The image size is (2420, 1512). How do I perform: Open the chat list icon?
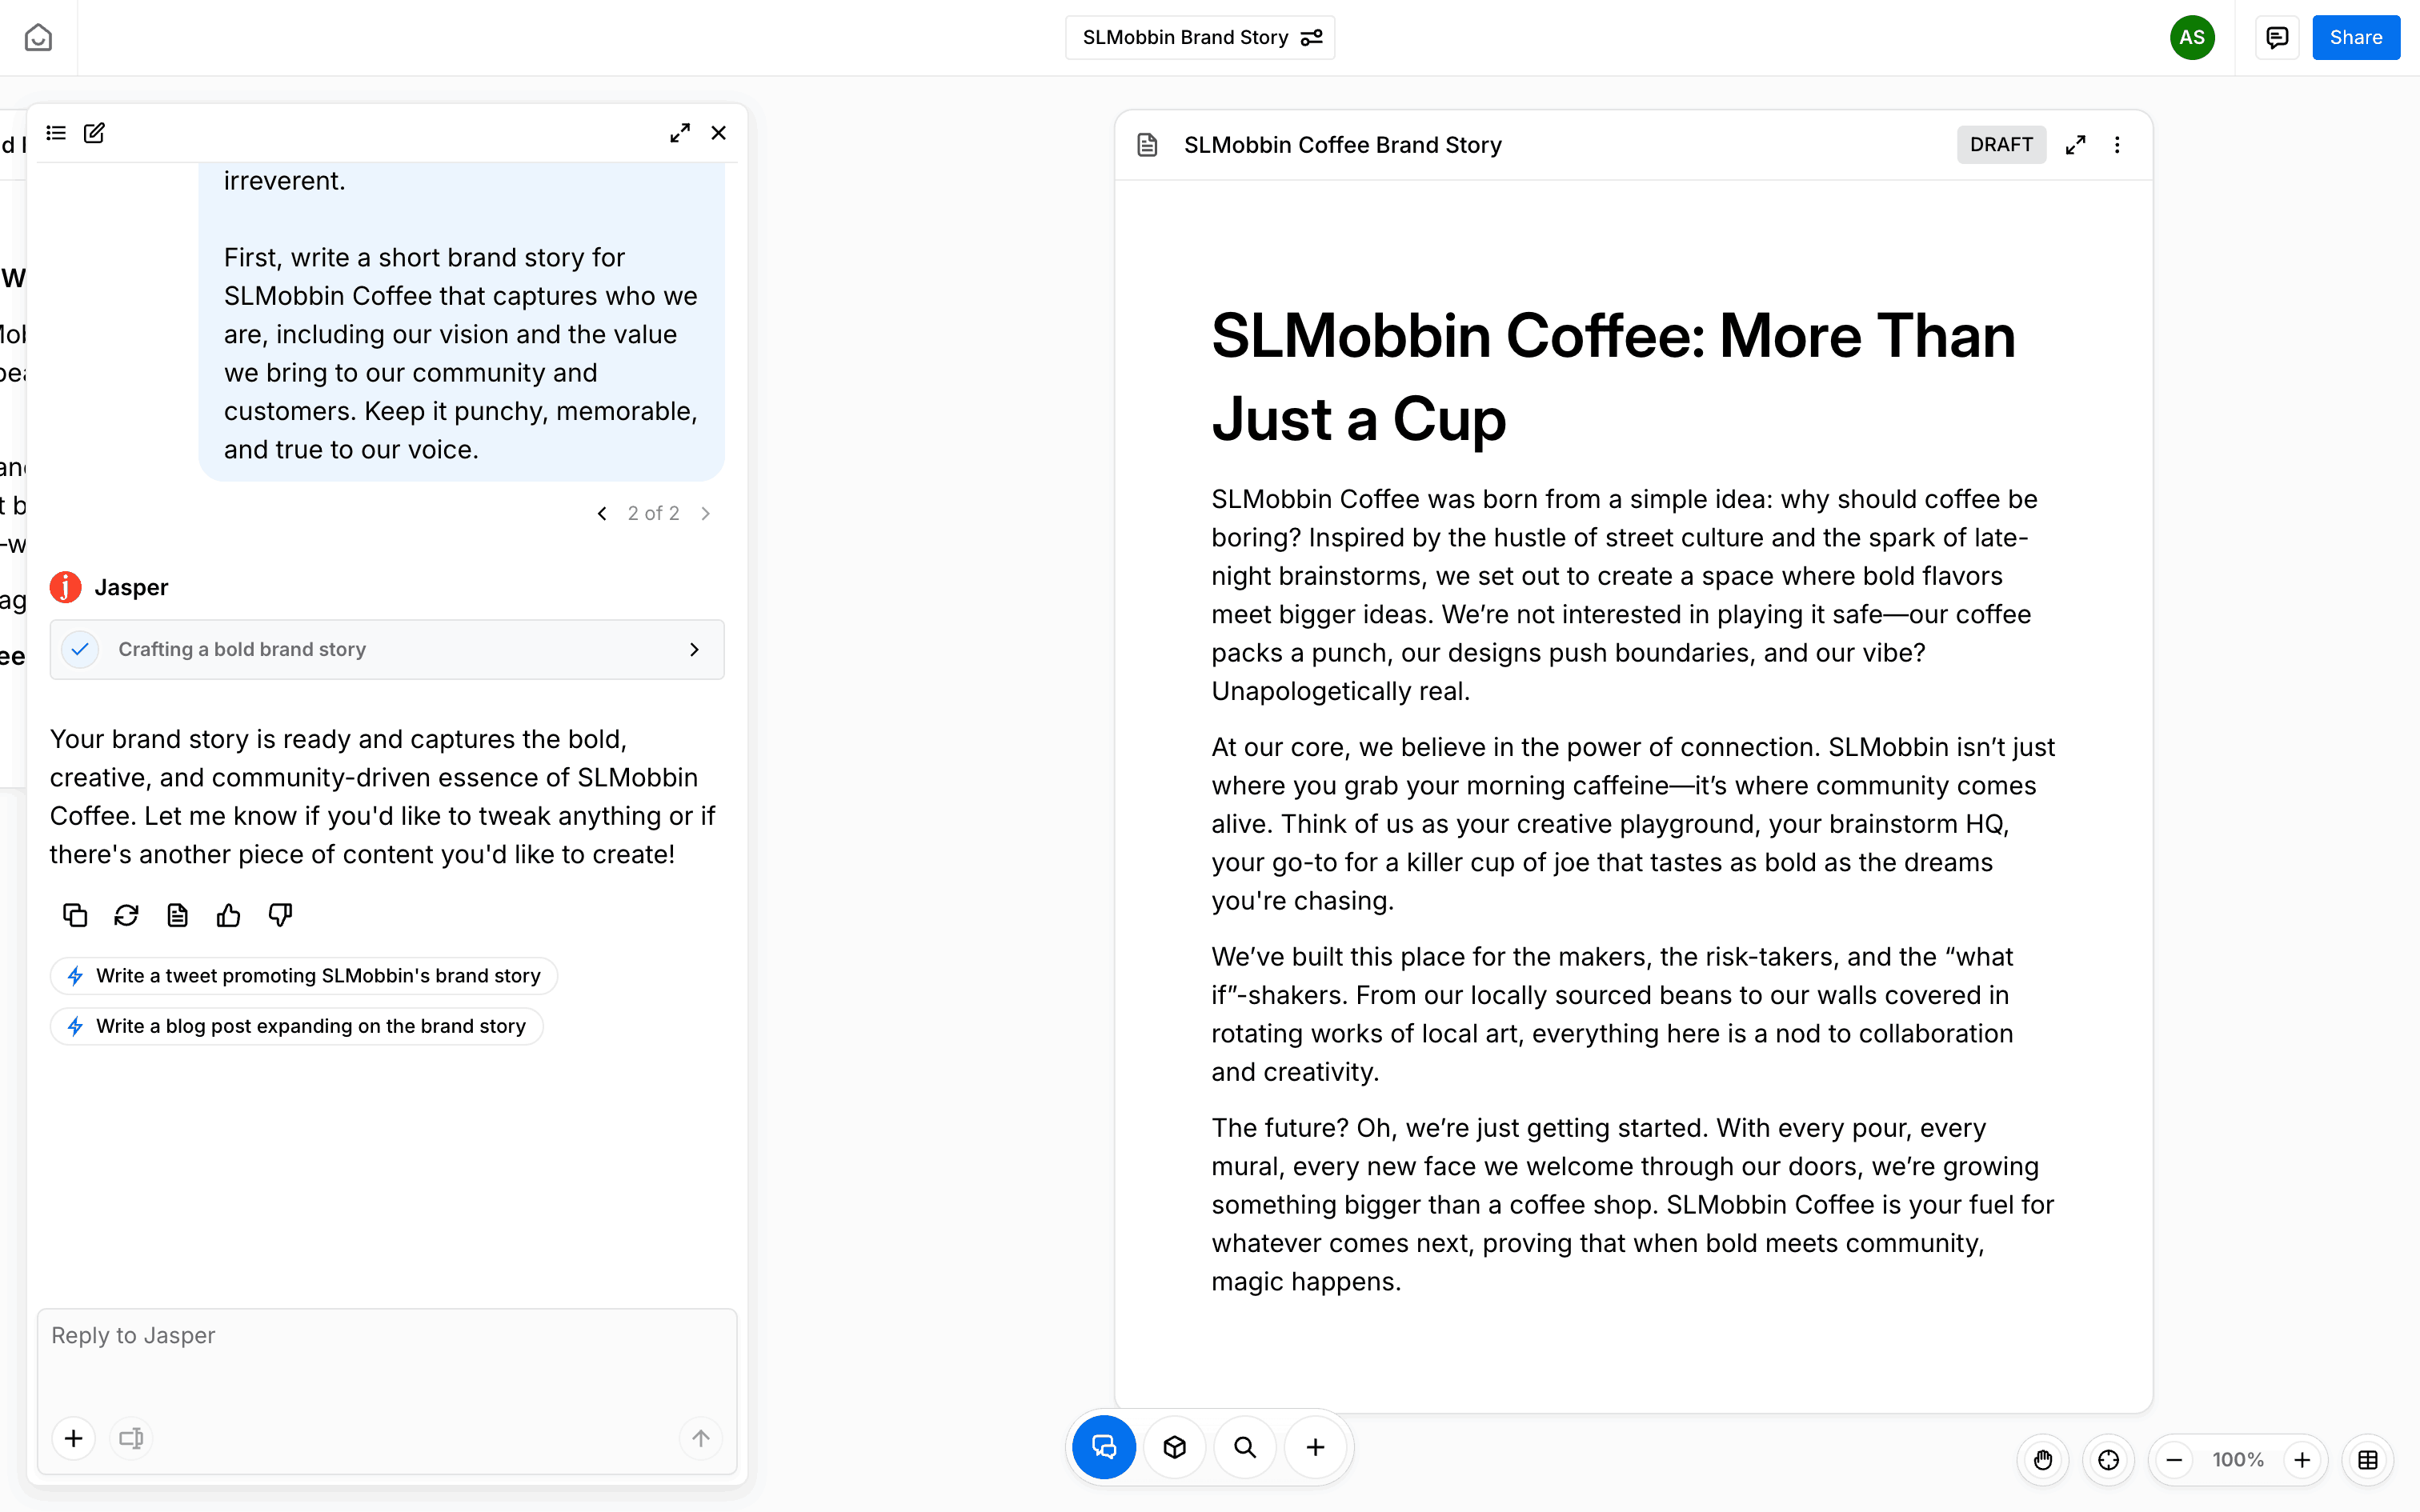coord(56,133)
